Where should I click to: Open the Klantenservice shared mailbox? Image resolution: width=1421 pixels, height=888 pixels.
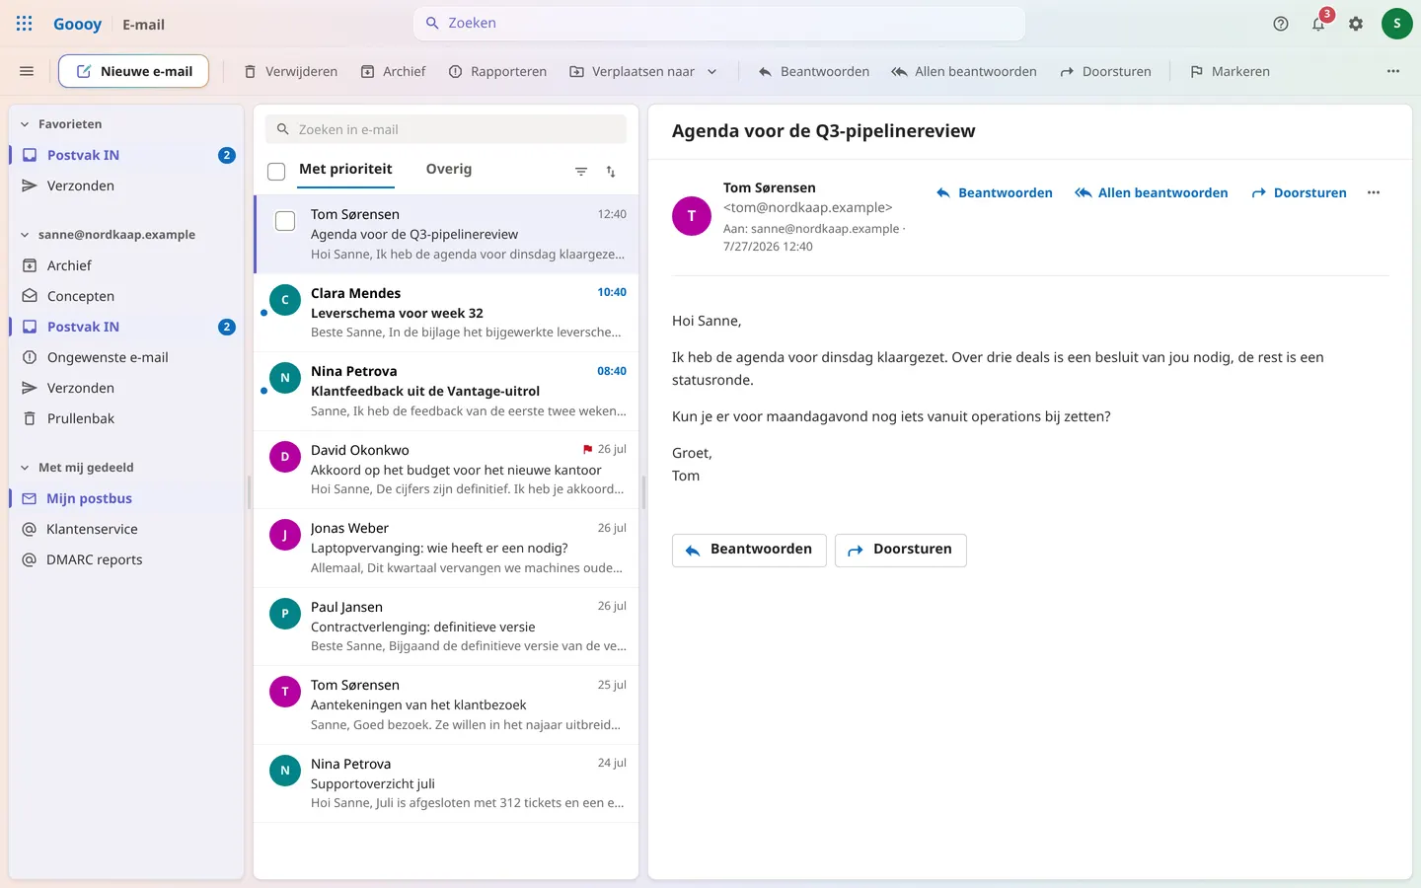[126, 529]
